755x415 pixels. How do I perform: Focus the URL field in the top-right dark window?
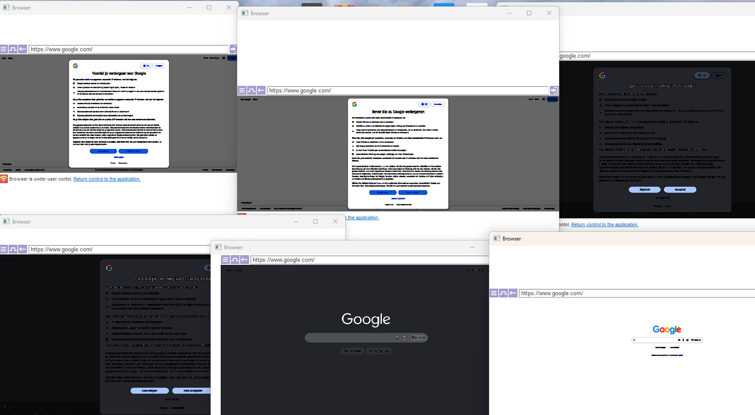[657, 56]
